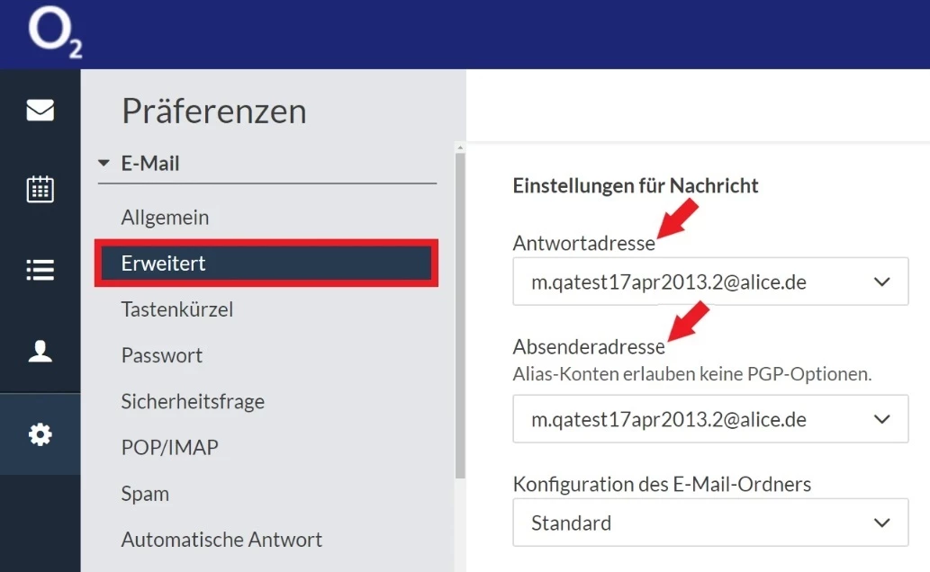The width and height of the screenshot is (930, 572).
Task: Select Allgemein in preferences menu
Action: click(165, 217)
